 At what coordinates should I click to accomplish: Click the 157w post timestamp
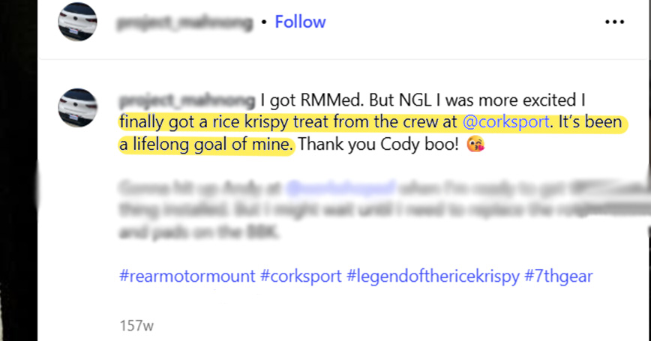[x=136, y=326]
